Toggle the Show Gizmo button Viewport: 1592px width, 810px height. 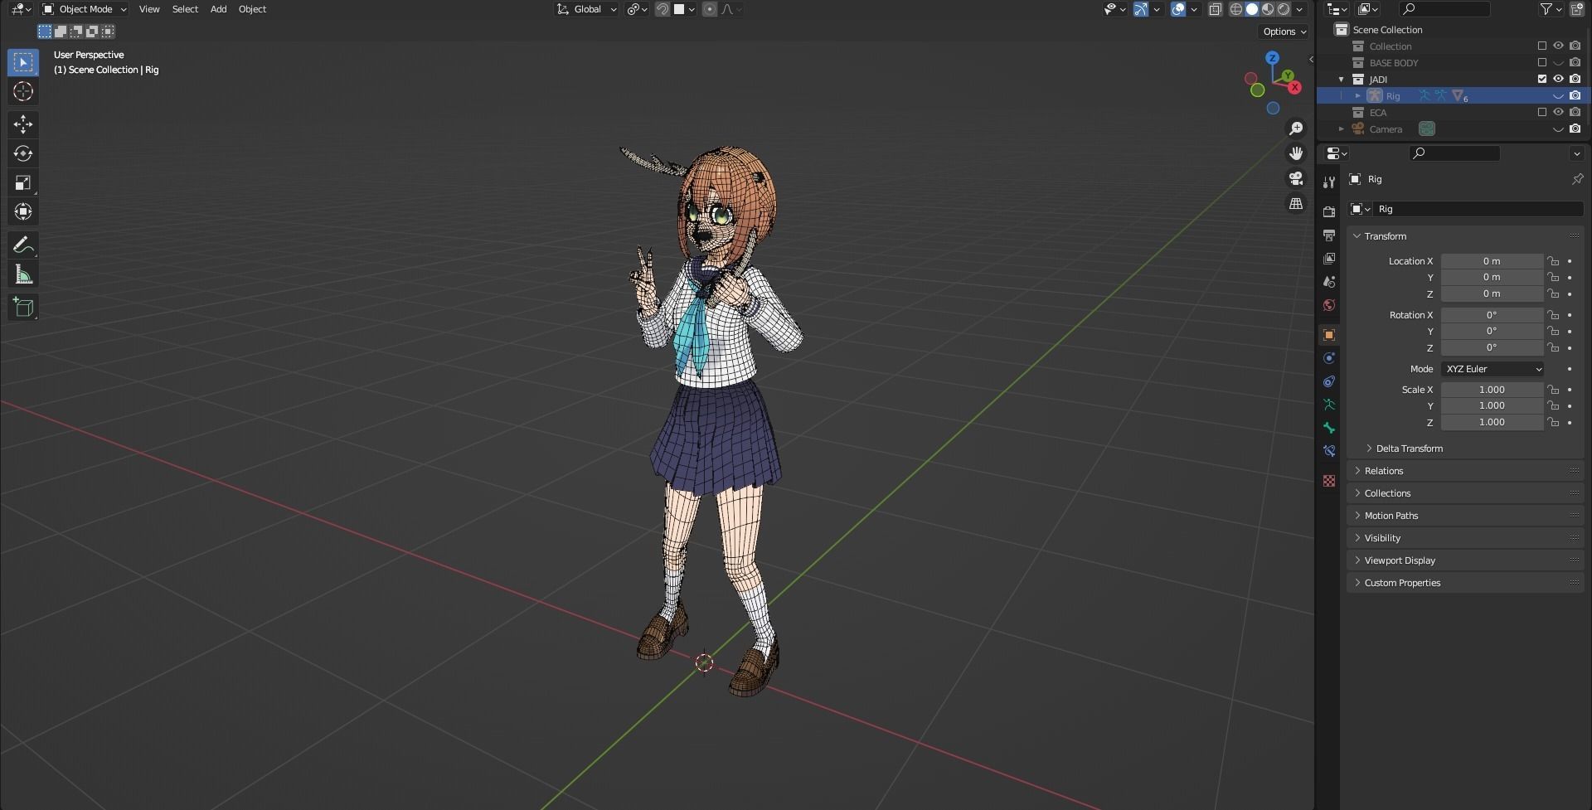pos(1141,9)
